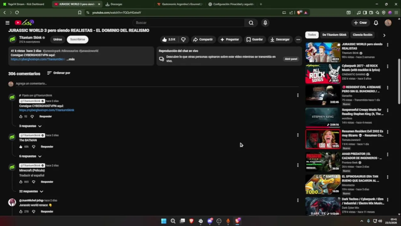Click the YouTube logo to go home
Screen dimensions: 401x226
tap(24, 23)
